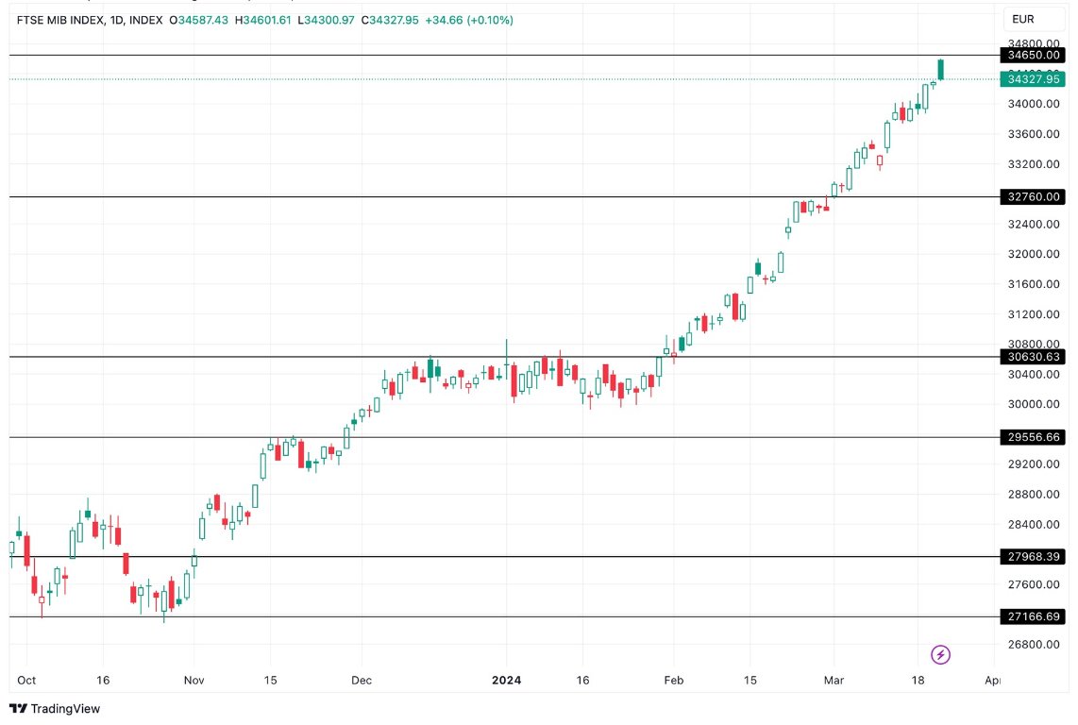Click the right-side price scale
1078x725 pixels.
pos(1031,283)
